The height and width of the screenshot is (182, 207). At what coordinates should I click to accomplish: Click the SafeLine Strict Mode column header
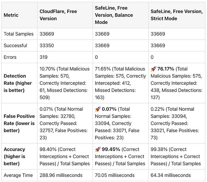point(177,15)
